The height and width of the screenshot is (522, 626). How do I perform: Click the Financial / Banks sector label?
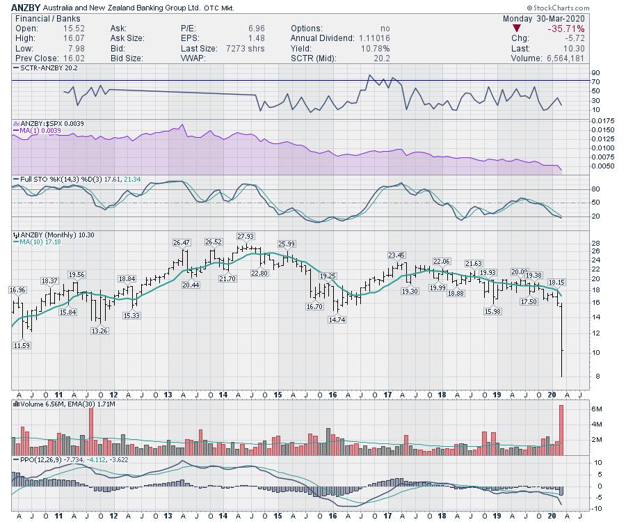(x=47, y=18)
